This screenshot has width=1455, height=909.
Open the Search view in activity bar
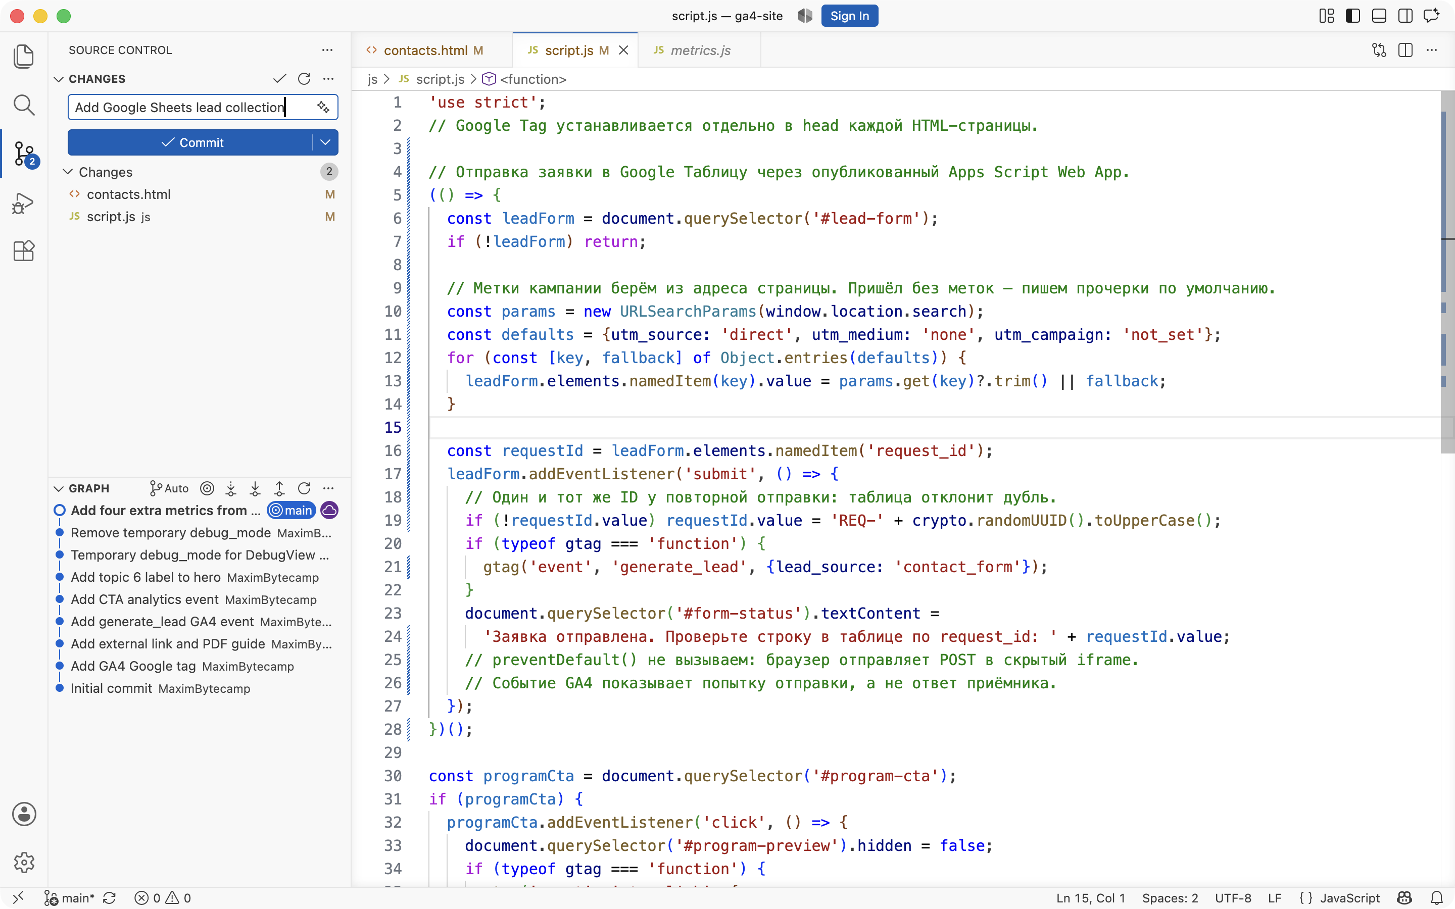(23, 105)
